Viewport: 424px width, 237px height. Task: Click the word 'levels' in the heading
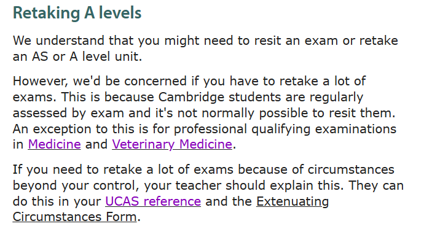[120, 13]
